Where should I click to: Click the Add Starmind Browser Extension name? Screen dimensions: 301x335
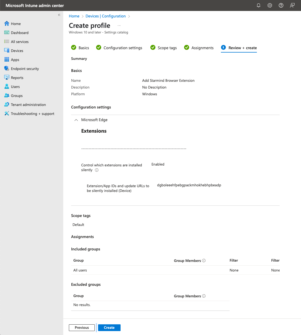[168, 81]
